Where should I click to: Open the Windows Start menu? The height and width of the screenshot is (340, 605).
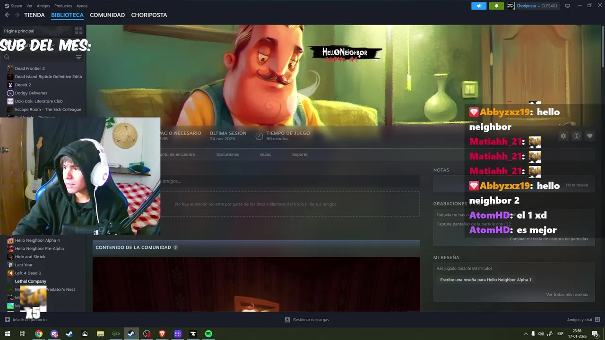point(8,334)
